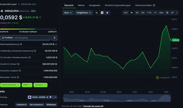Image resolution: width=183 pixels, height=108 pixels.
Task: Select the line chart view icon
Action: click(97, 13)
